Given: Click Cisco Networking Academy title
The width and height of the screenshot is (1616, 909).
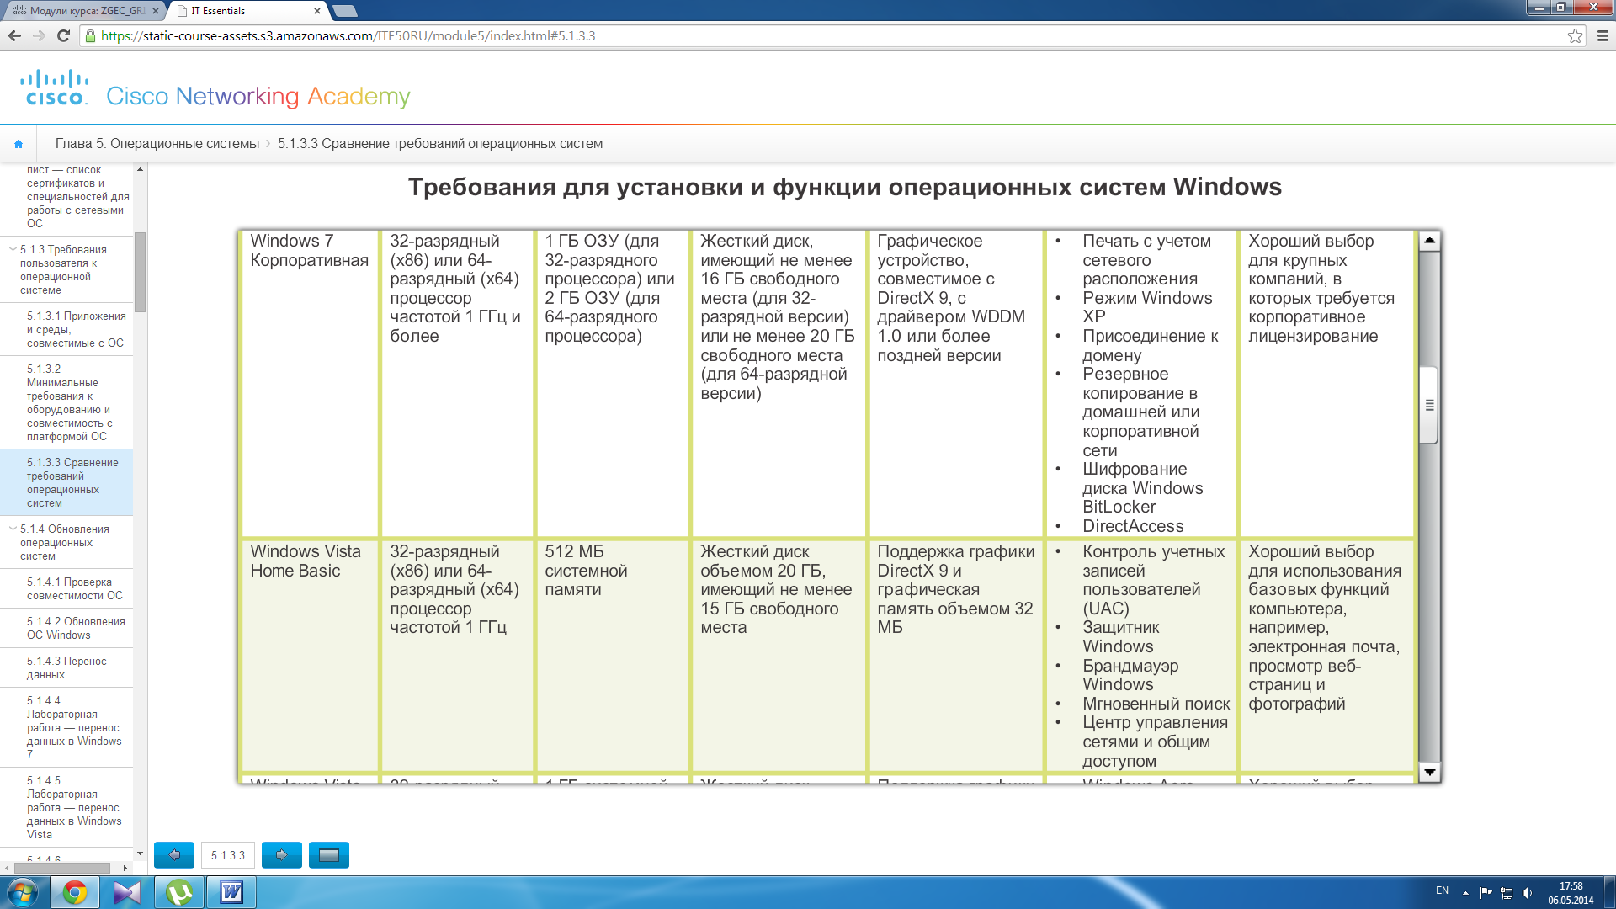Looking at the screenshot, I should point(258,96).
